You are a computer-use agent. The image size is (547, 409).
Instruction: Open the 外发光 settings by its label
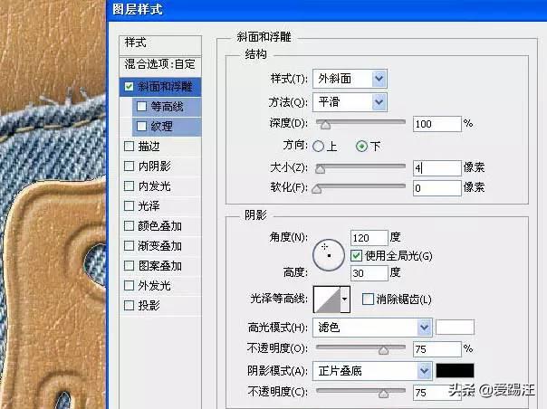coord(155,286)
